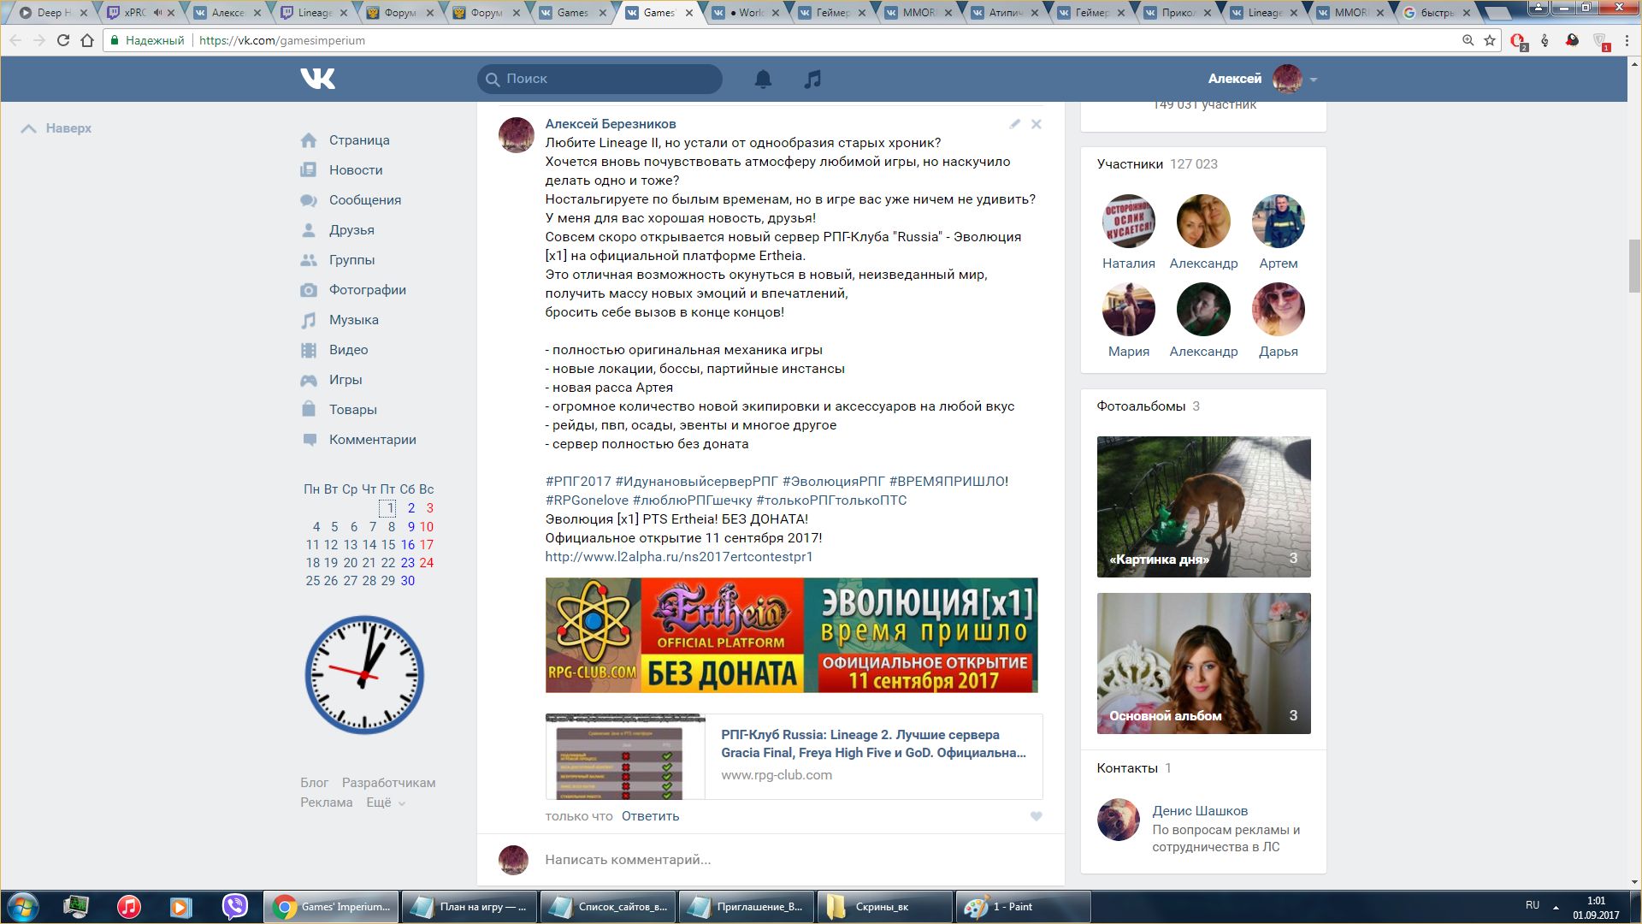Screen dimensions: 1642x924
Task: Open iTunes from the taskbar
Action: pos(129,907)
